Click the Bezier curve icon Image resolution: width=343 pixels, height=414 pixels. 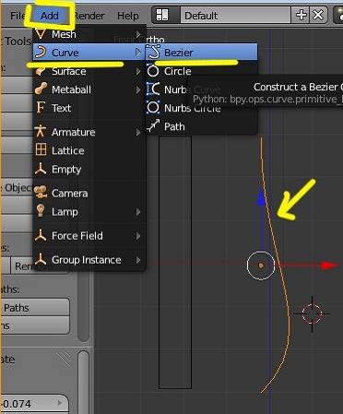point(153,52)
